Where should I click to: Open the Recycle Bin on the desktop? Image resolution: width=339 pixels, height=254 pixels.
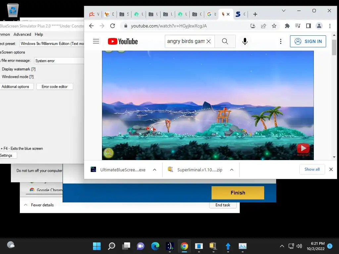[13, 10]
